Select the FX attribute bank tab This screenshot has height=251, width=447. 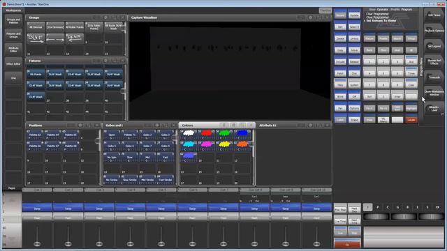pos(437,207)
